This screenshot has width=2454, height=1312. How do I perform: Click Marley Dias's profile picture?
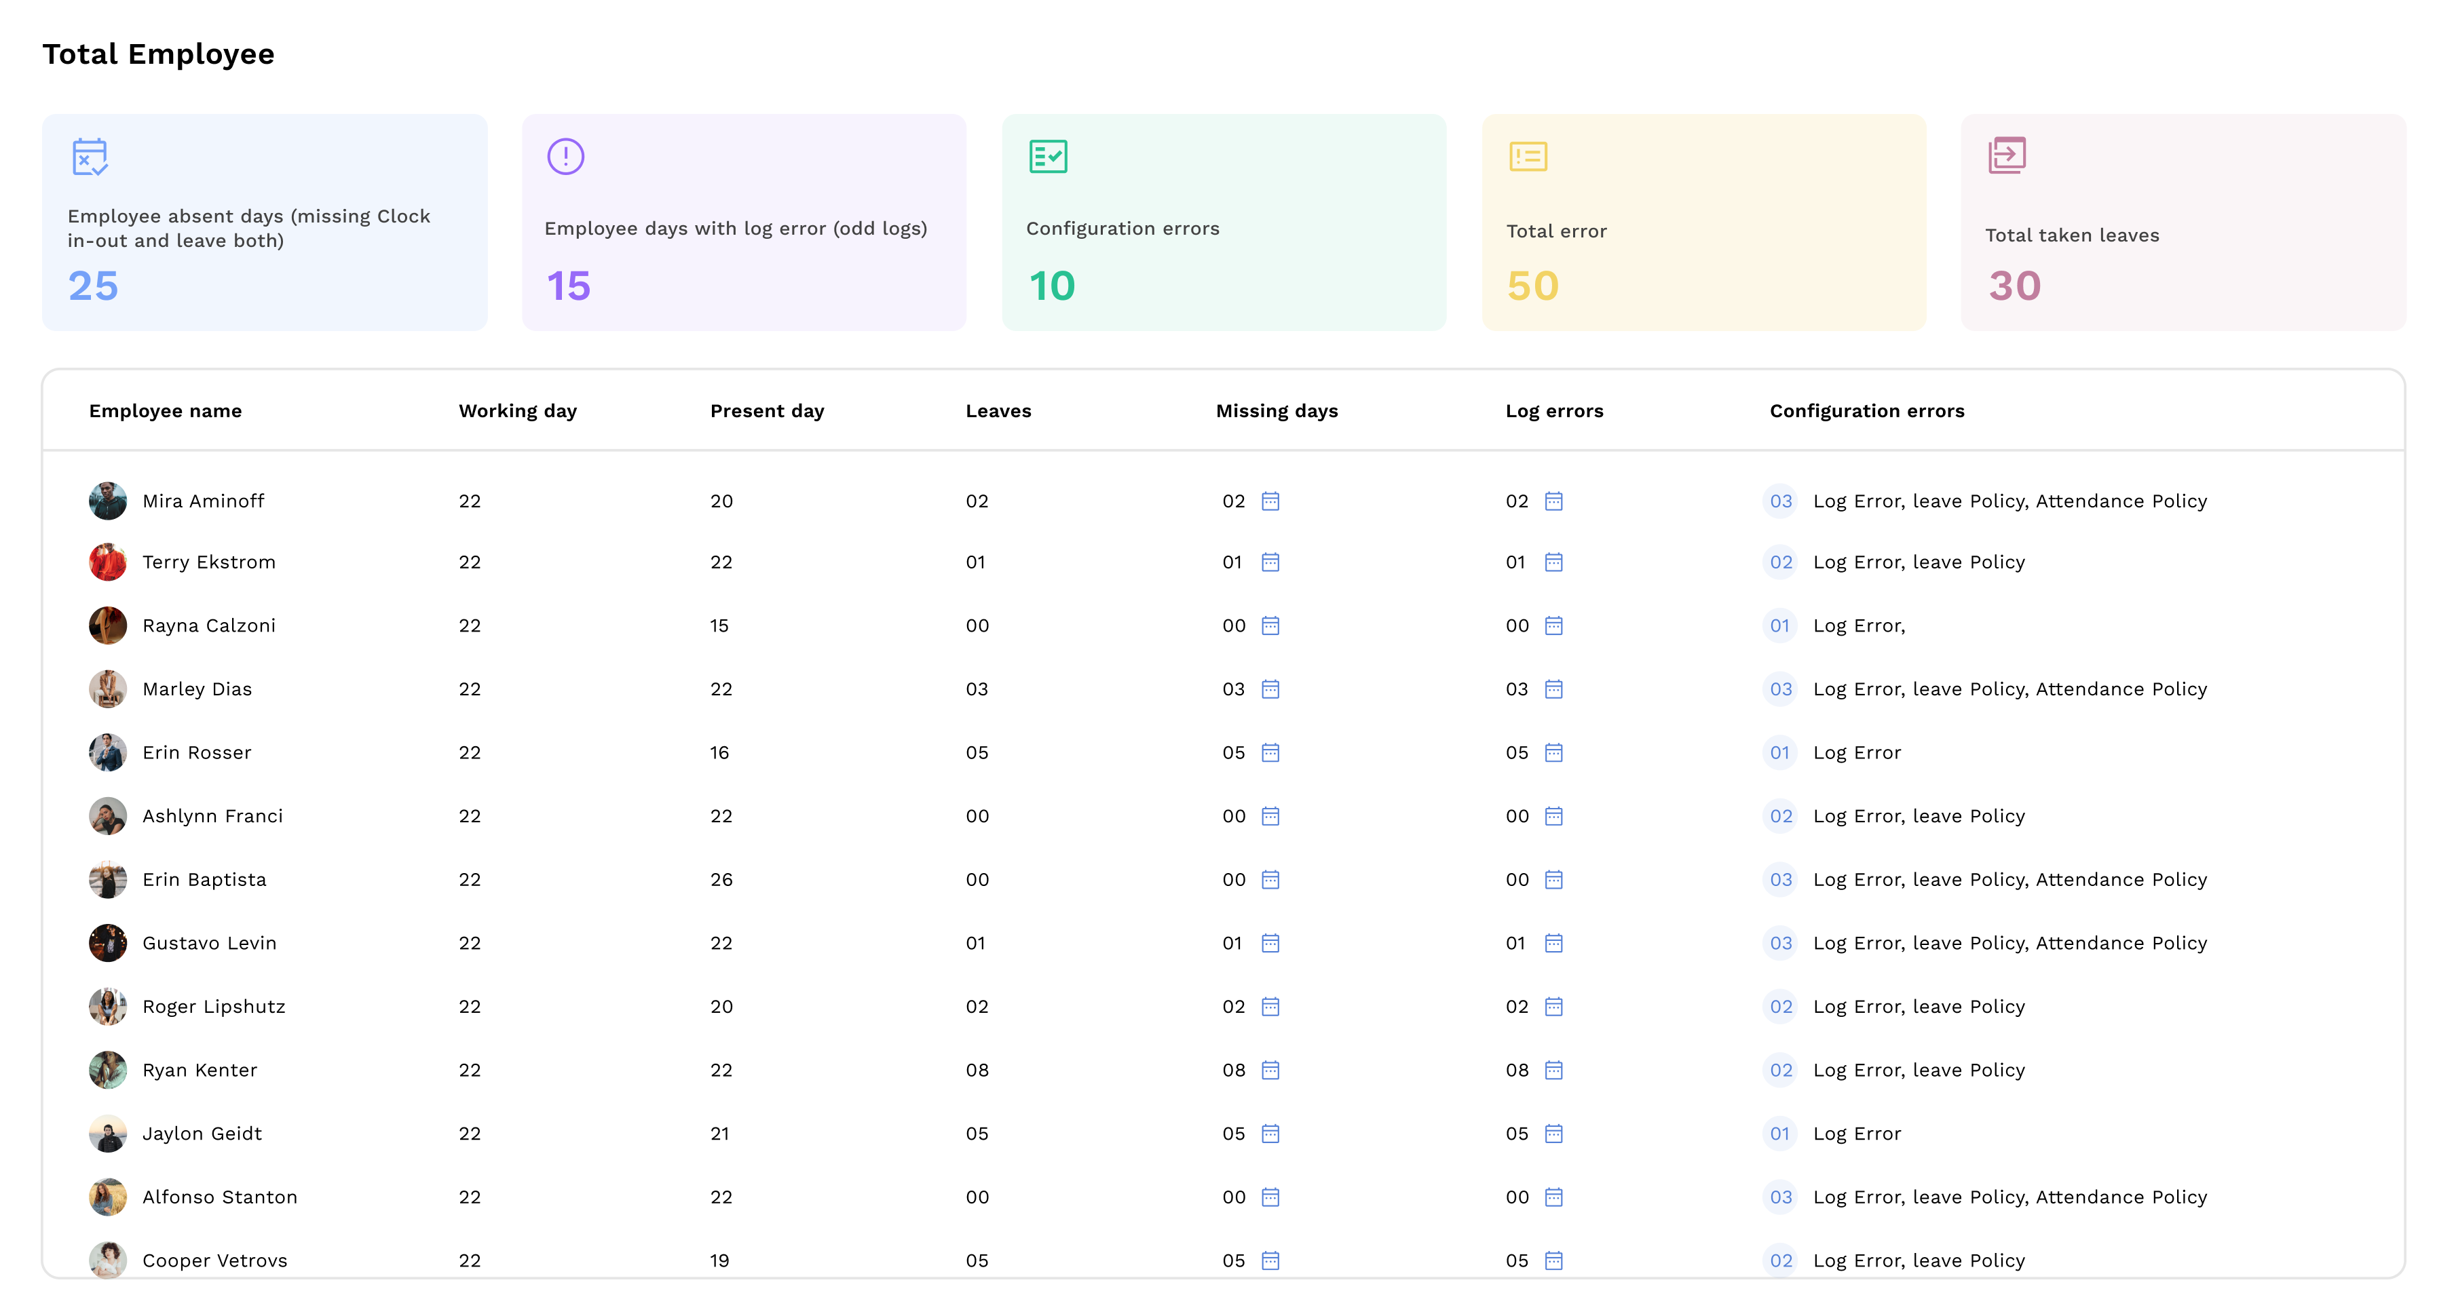point(108,689)
